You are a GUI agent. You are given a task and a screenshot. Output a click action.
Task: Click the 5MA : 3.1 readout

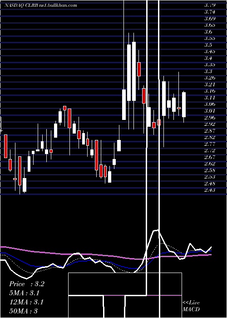(x=25, y=293)
